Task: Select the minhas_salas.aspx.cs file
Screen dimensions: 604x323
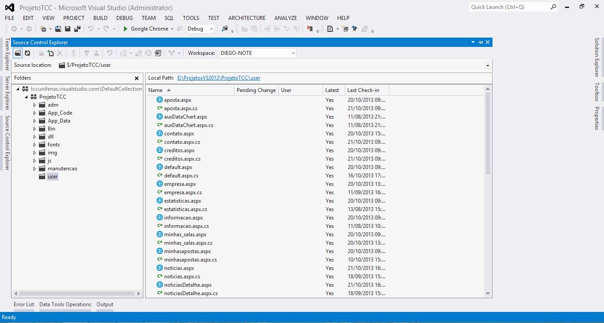Action: pyautogui.click(x=188, y=243)
